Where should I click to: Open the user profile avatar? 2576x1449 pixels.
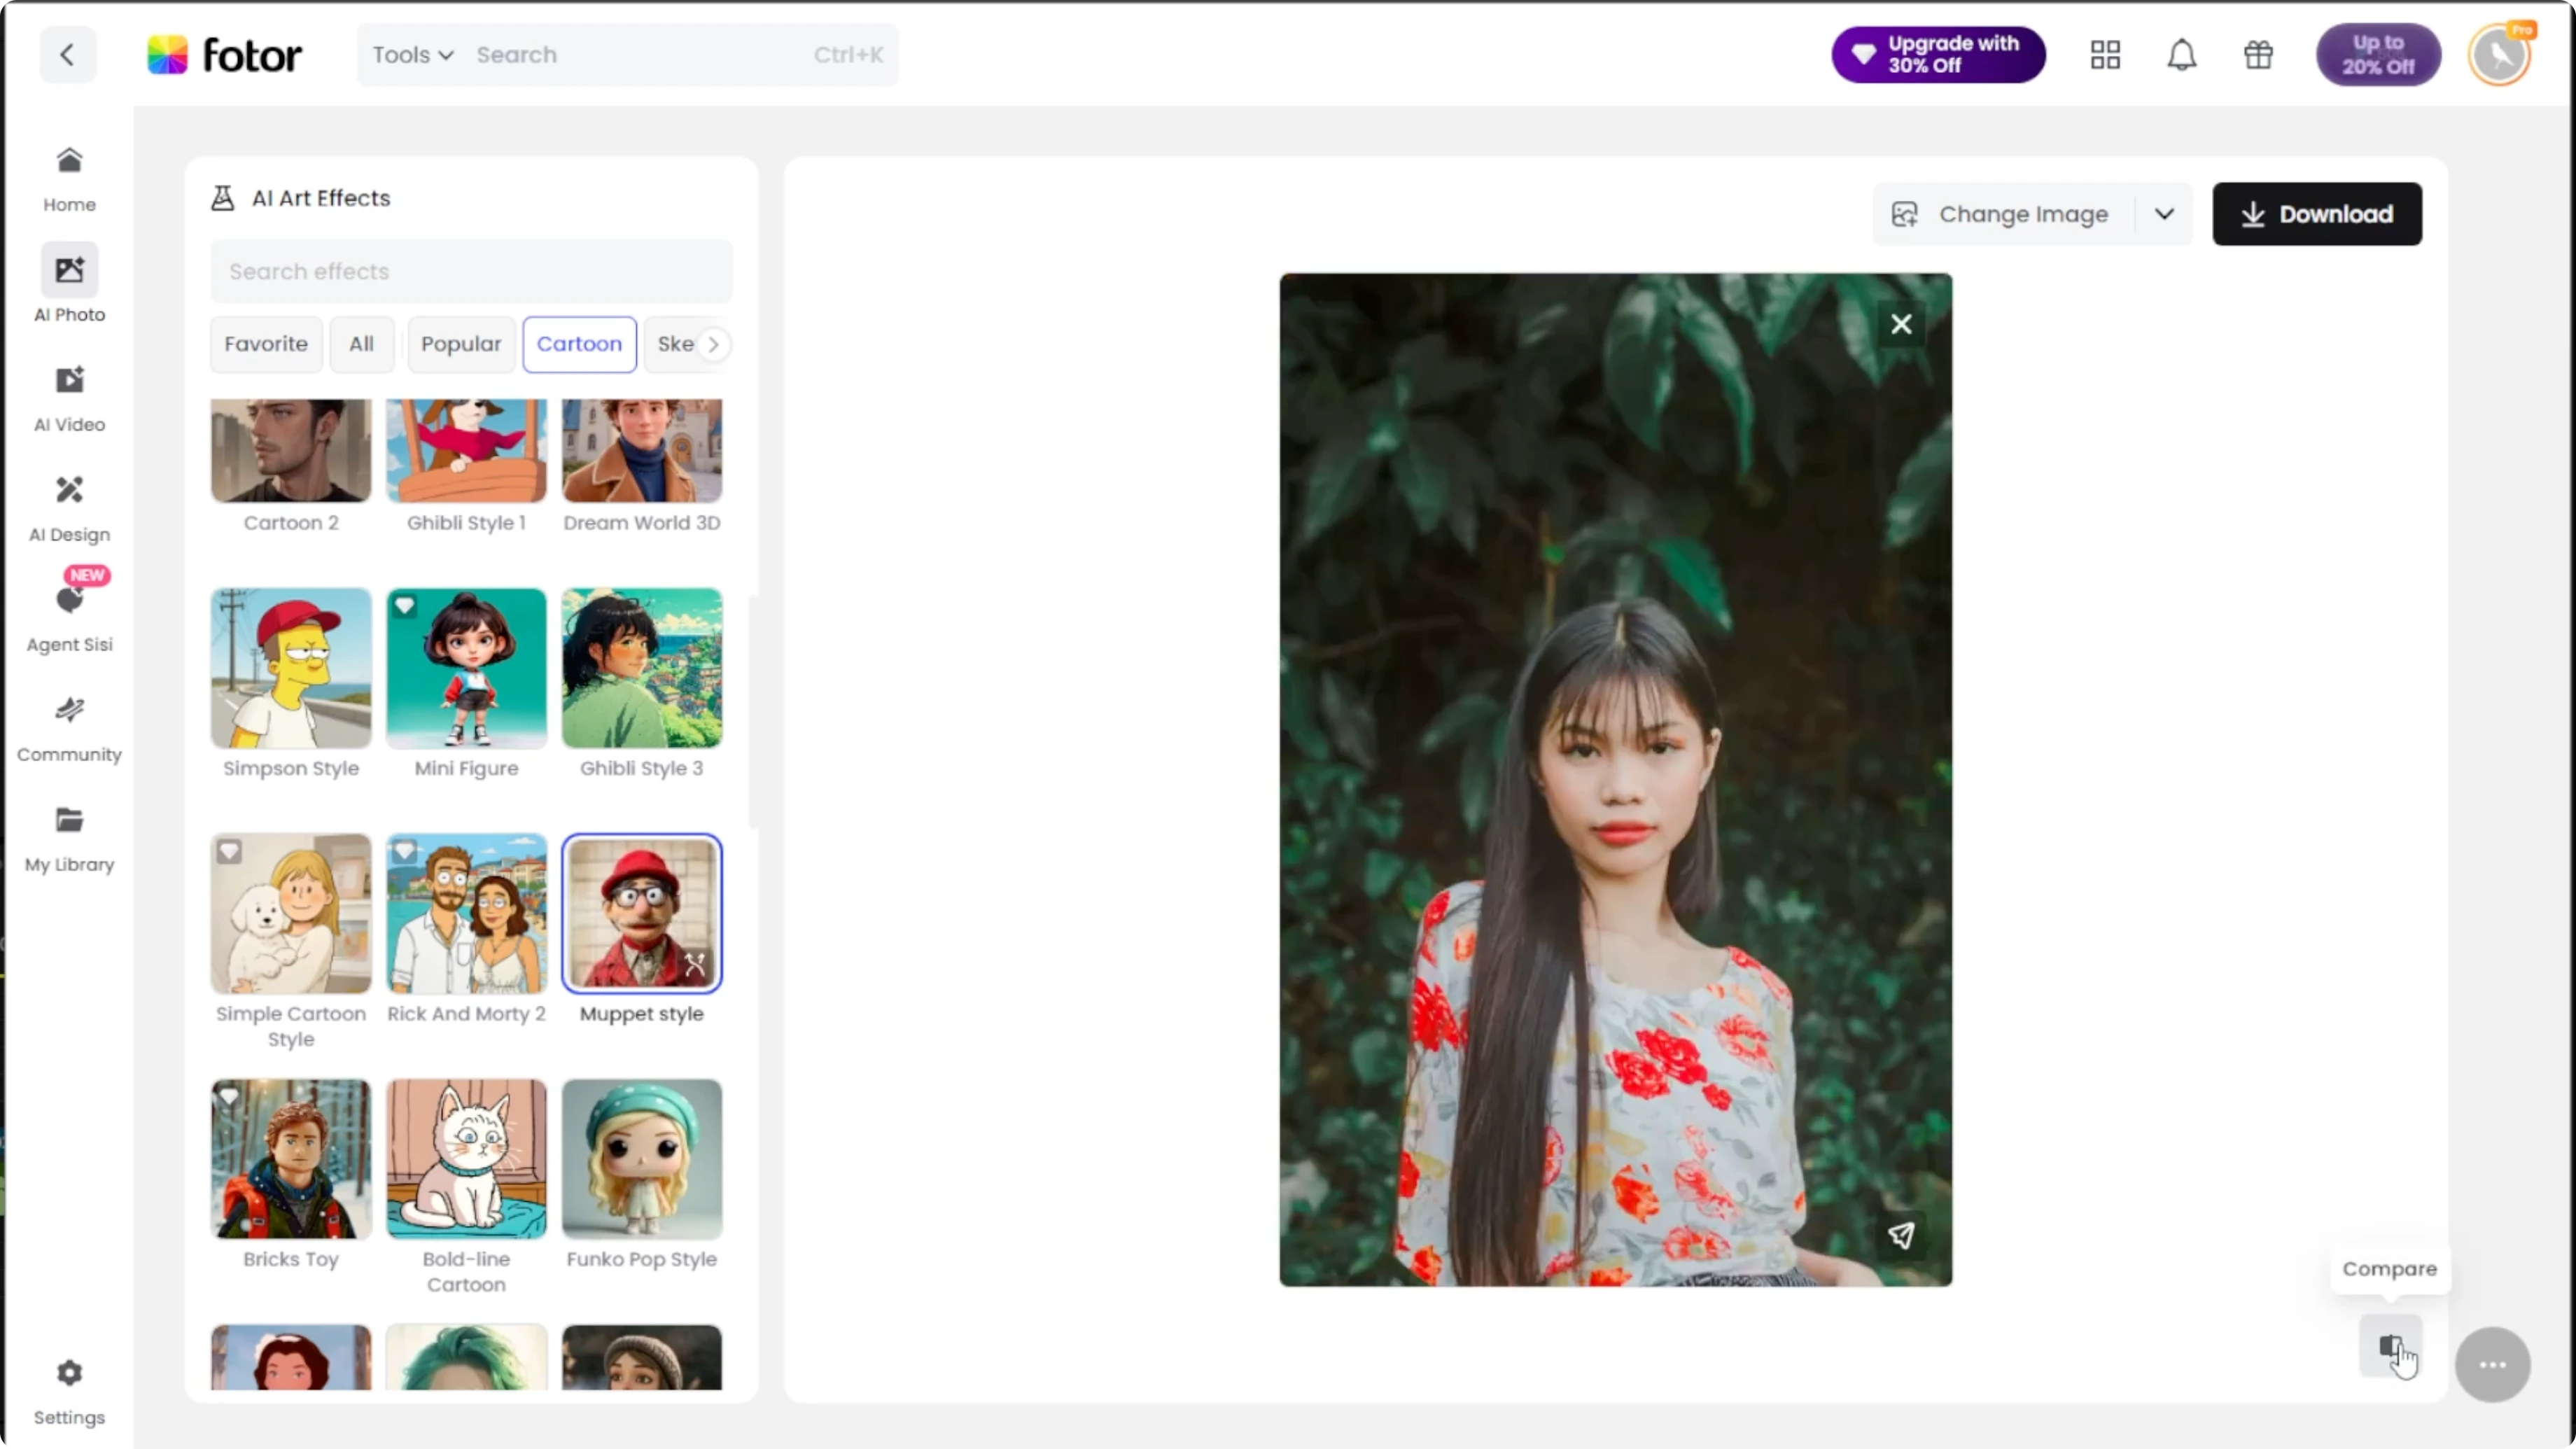(x=2499, y=54)
